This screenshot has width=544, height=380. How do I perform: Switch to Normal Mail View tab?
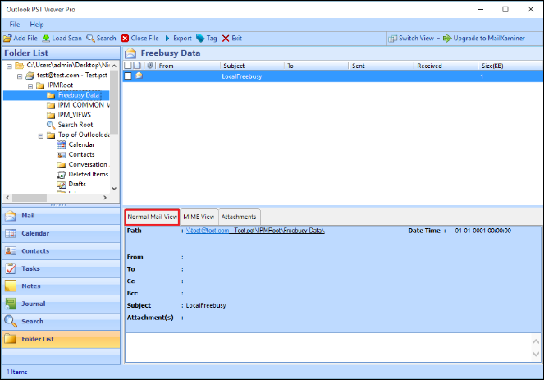pos(153,217)
